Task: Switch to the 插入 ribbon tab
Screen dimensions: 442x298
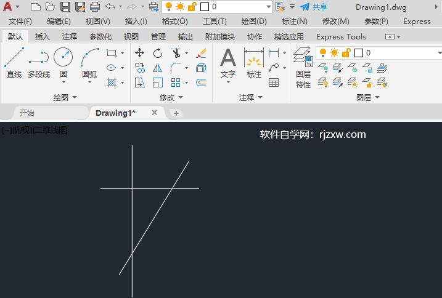Action: [43, 36]
